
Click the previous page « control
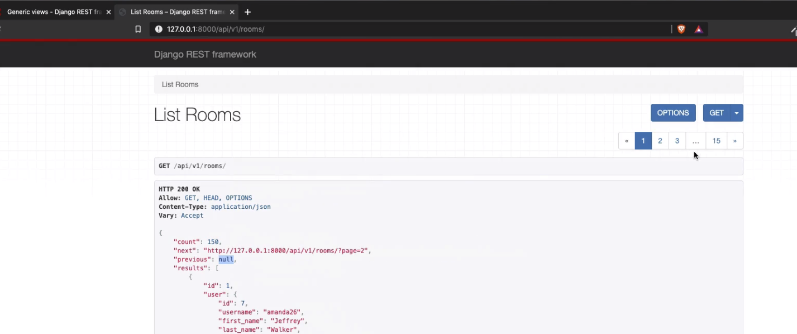click(626, 140)
